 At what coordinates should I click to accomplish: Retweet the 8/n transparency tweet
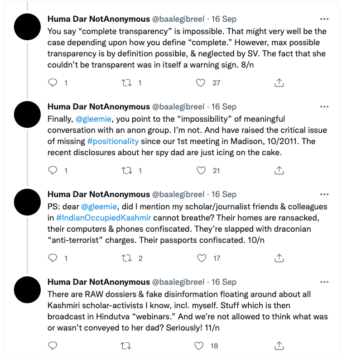tap(127, 83)
